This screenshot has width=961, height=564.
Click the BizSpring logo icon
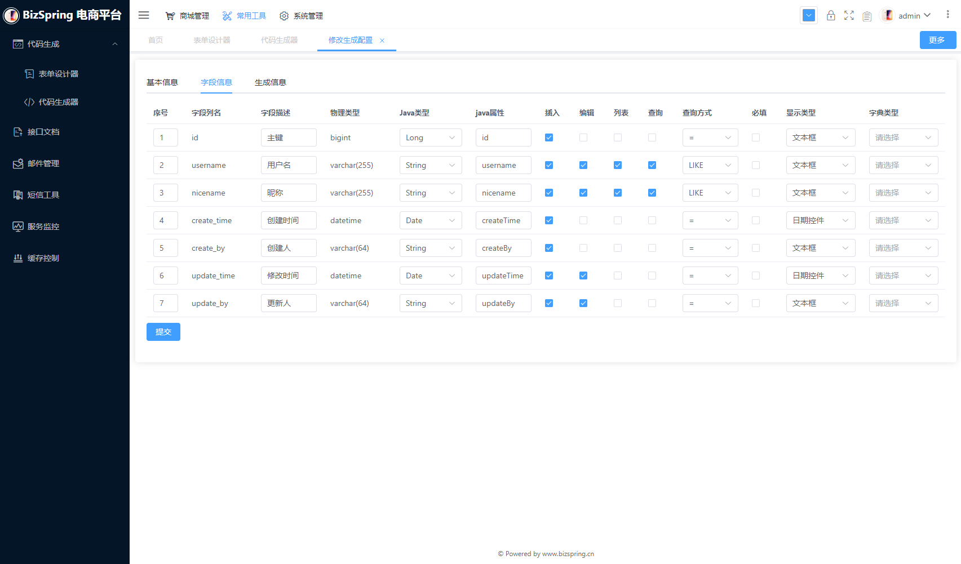pyautogui.click(x=11, y=15)
